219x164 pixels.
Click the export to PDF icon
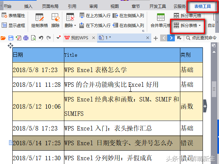click(x=18, y=38)
